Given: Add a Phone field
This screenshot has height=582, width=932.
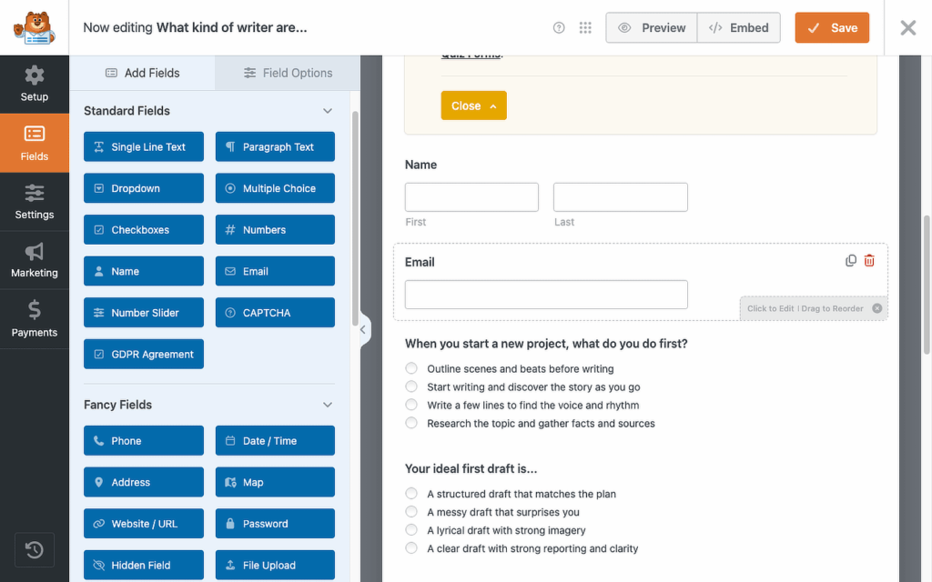Looking at the screenshot, I should 144,441.
